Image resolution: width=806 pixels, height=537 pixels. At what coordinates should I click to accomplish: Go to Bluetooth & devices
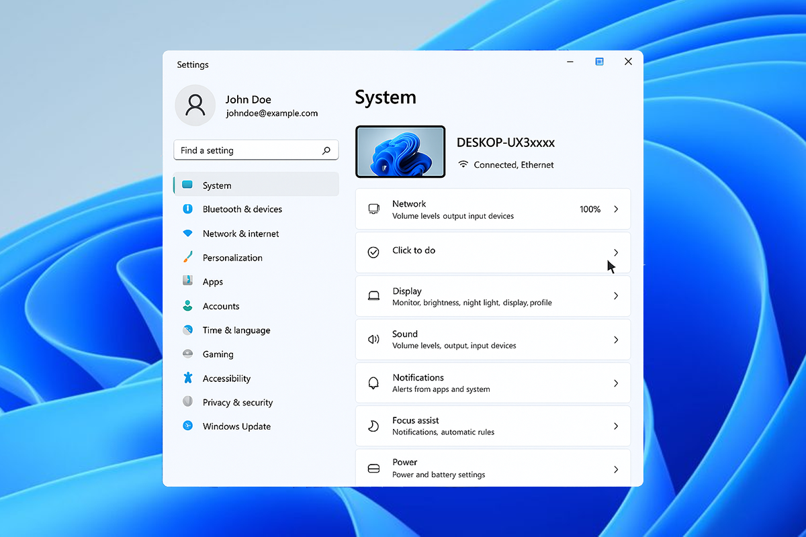click(x=242, y=209)
